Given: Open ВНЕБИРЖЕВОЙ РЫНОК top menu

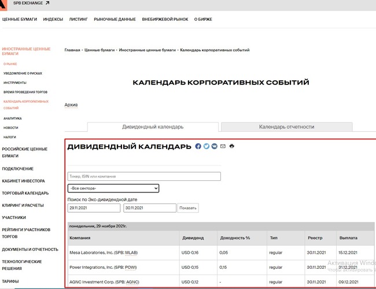Looking at the screenshot, I should [x=165, y=20].
